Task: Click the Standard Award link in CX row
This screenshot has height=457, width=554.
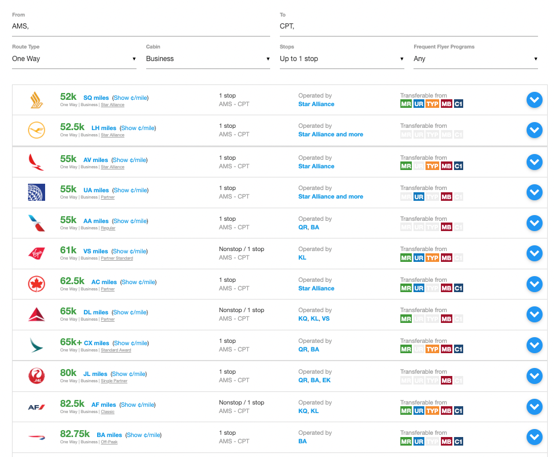Action: coord(116,350)
